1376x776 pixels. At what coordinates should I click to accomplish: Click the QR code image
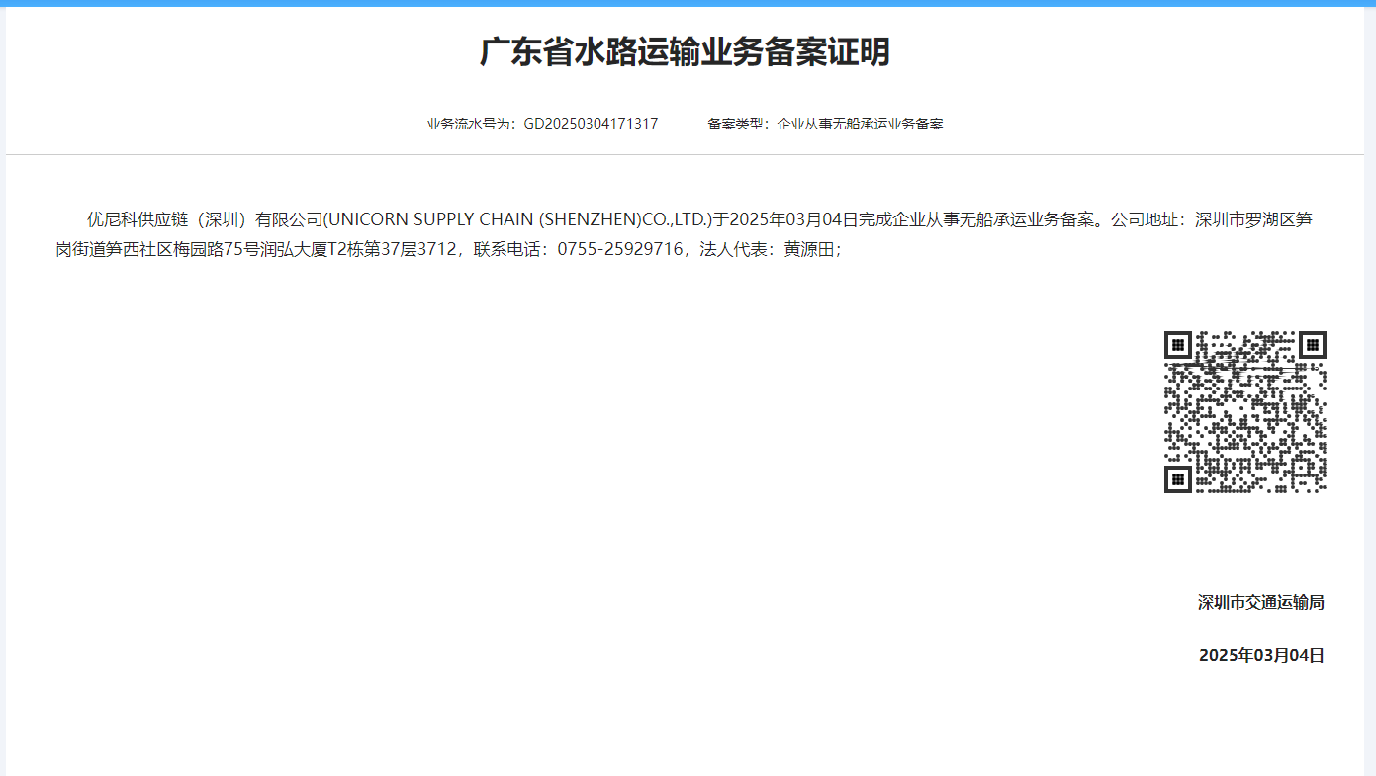1244,411
